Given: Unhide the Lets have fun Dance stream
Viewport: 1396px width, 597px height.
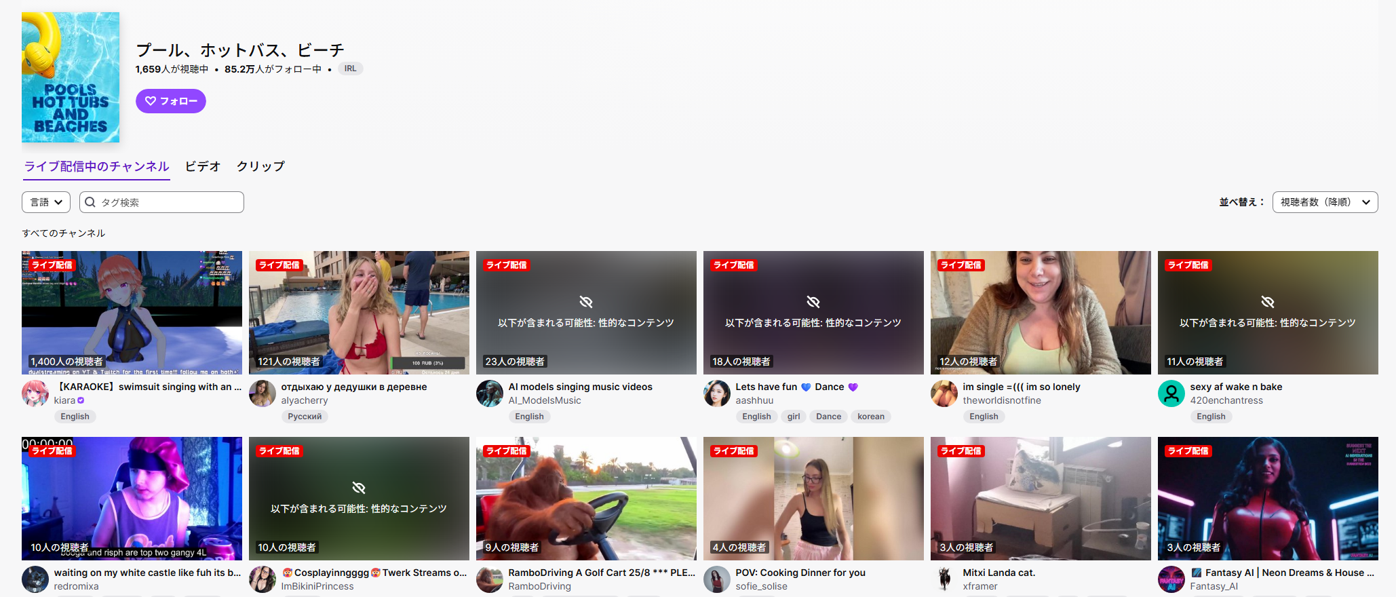Looking at the screenshot, I should [813, 302].
